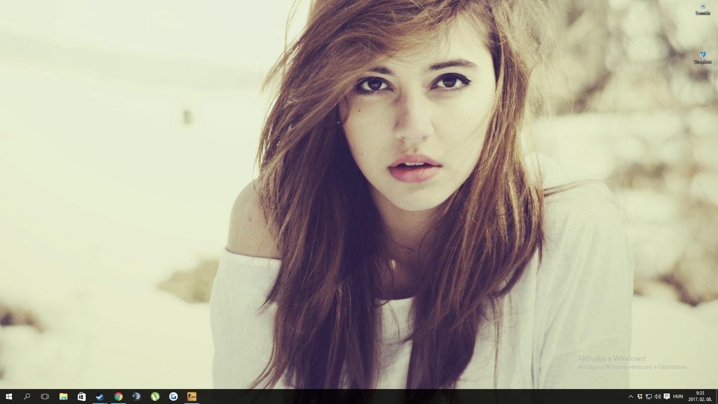Open Task View from the taskbar
The width and height of the screenshot is (718, 404).
point(45,396)
